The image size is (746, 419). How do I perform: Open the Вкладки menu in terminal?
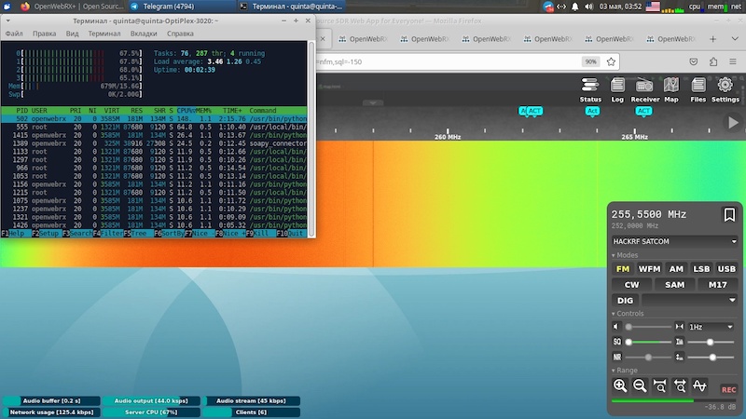pos(143,34)
